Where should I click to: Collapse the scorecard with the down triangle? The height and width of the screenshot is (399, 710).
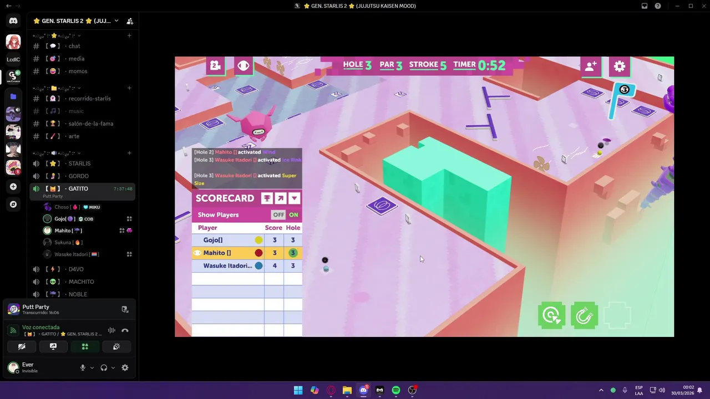[x=295, y=198]
